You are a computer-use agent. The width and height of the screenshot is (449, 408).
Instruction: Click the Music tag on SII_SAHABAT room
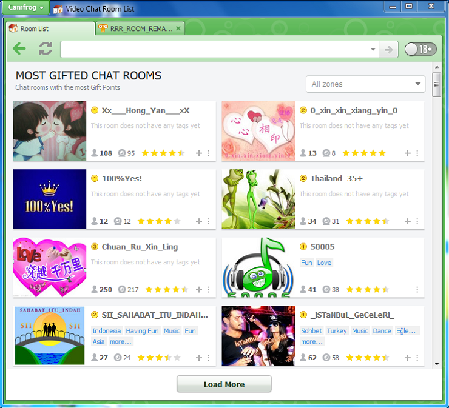[172, 331]
